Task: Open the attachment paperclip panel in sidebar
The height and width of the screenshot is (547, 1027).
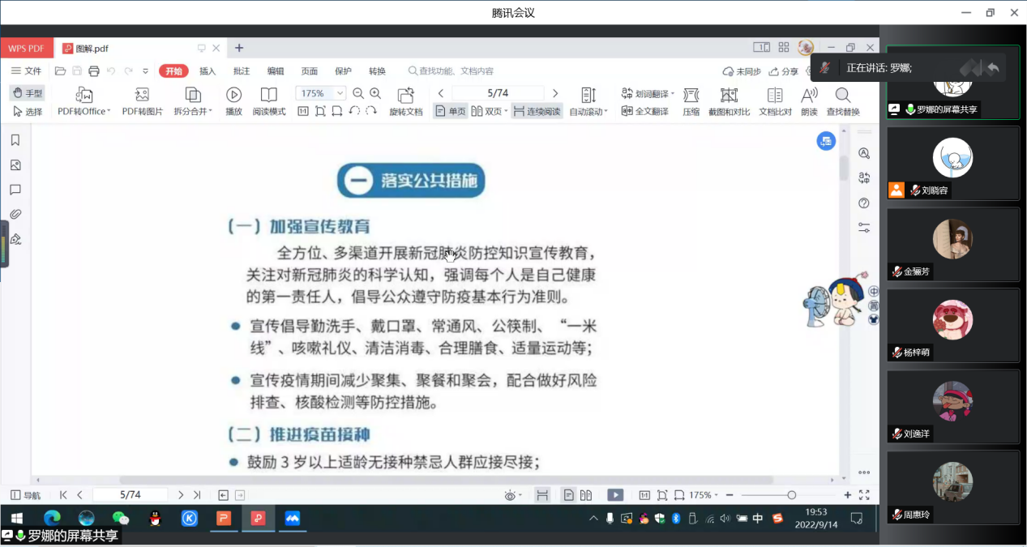Action: [x=15, y=214]
